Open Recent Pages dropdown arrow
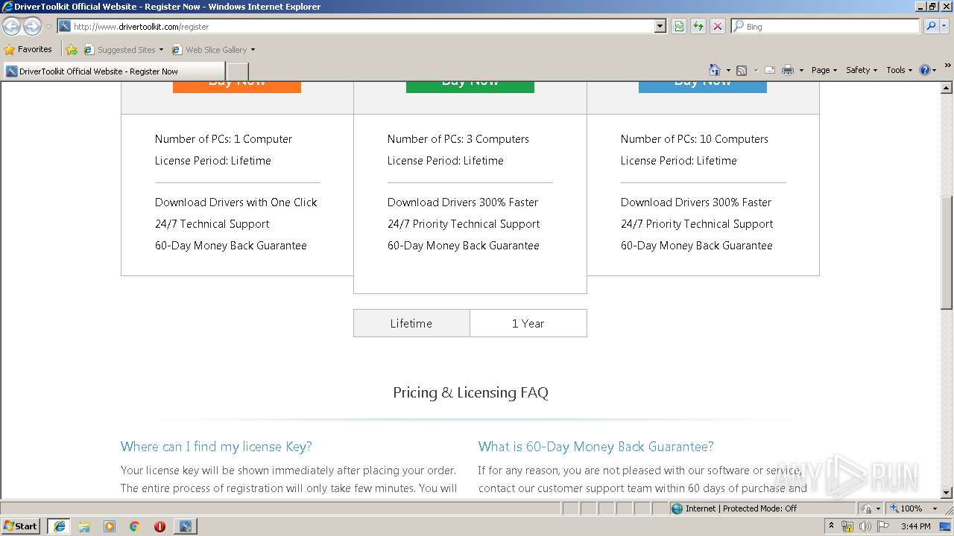 (x=48, y=26)
